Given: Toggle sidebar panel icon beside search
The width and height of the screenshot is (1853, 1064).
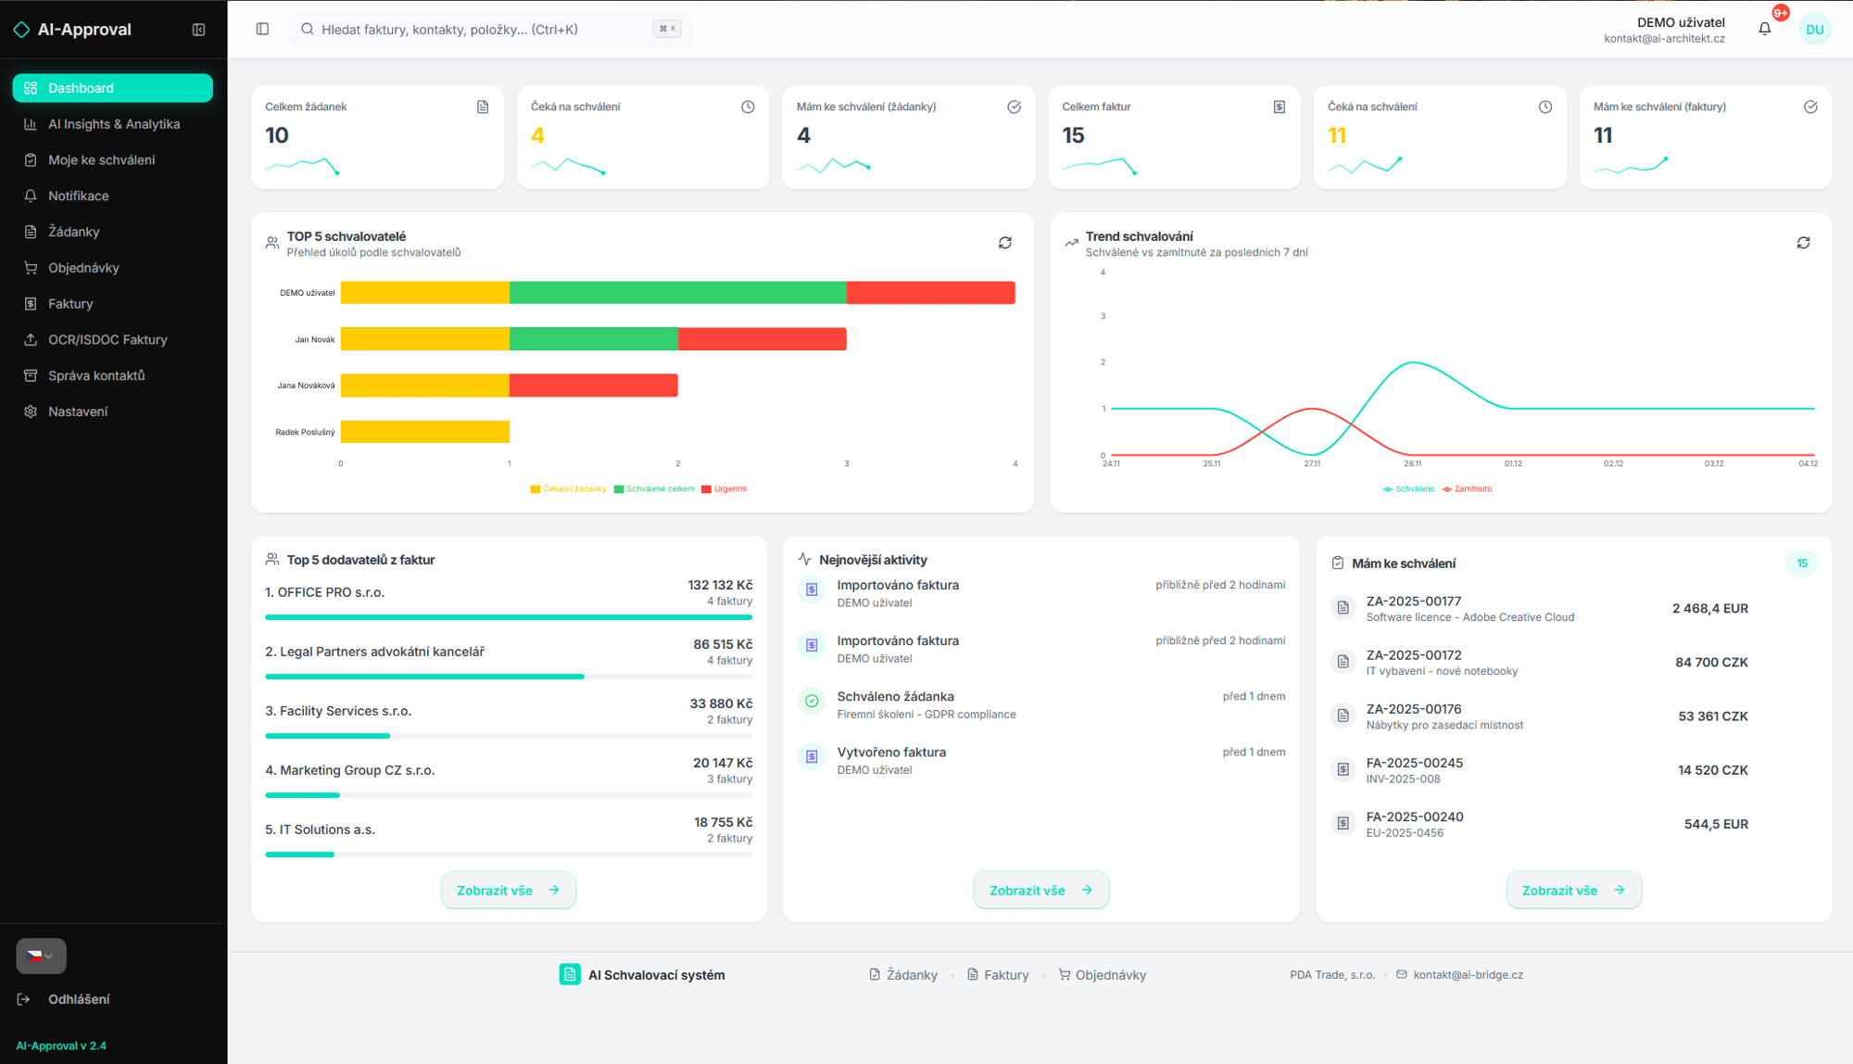Looking at the screenshot, I should (262, 29).
